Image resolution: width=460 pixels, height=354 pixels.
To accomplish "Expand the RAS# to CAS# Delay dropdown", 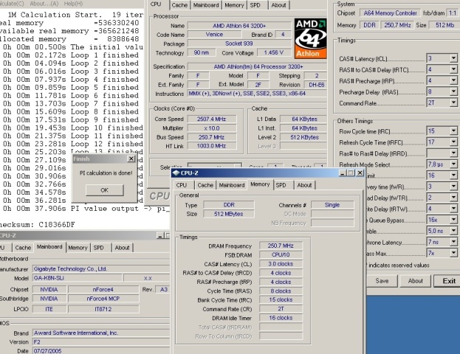I will 453,69.
